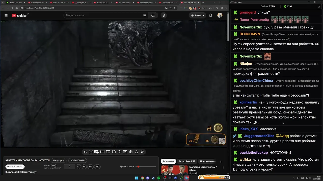Select the 'Автор: DeadP47' filter chip
The width and height of the screenshot is (323, 181).
pyautogui.click(x=187, y=161)
